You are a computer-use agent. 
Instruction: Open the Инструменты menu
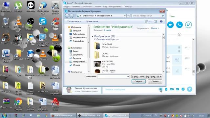click(x=115, y=7)
